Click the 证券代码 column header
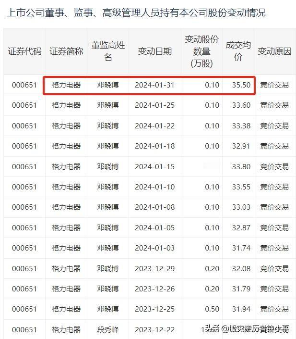The image size is (296, 339). coord(24,51)
